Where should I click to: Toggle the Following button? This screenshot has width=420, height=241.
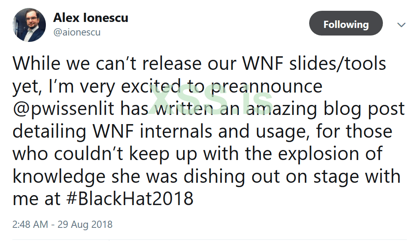click(346, 24)
